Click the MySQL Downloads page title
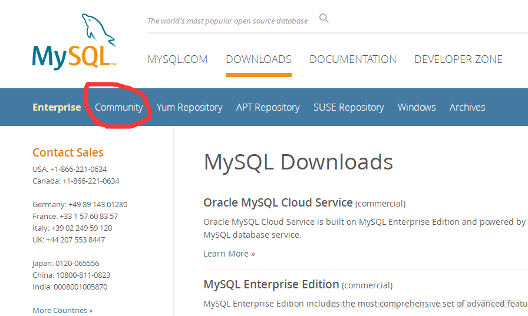Image resolution: width=528 pixels, height=316 pixels. click(x=298, y=162)
